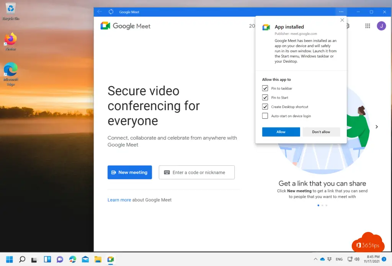Click the back arrow in title bar
392x266 pixels.
point(100,12)
